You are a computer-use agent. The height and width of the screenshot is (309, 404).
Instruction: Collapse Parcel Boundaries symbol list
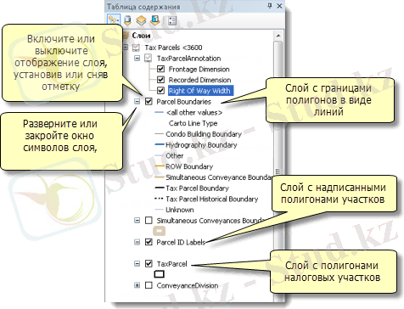(x=137, y=101)
